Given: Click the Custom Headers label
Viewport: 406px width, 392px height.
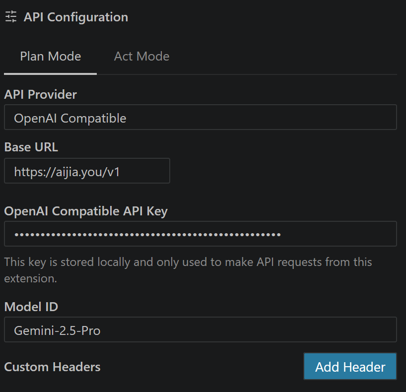Looking at the screenshot, I should tap(52, 367).
